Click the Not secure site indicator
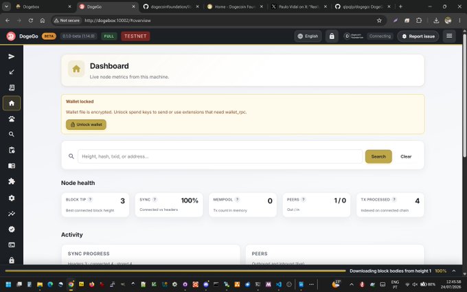This screenshot has height=292, width=467. click(x=67, y=21)
